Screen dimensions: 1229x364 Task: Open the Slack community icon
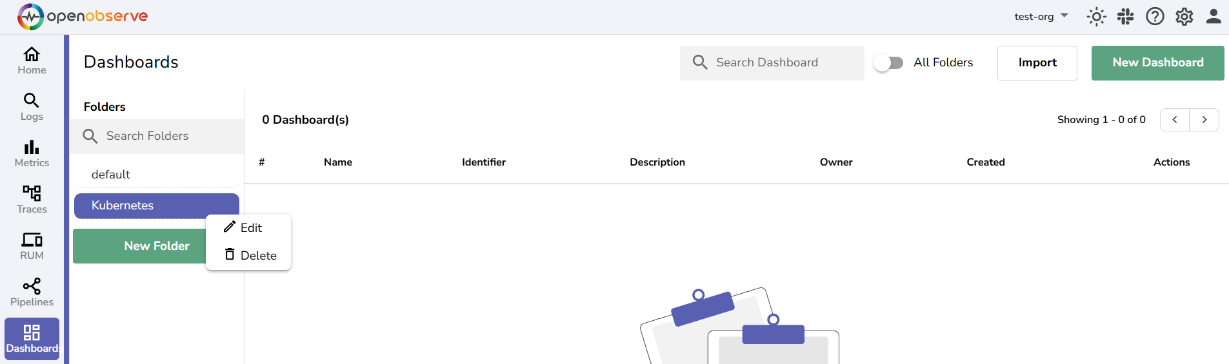(1125, 17)
